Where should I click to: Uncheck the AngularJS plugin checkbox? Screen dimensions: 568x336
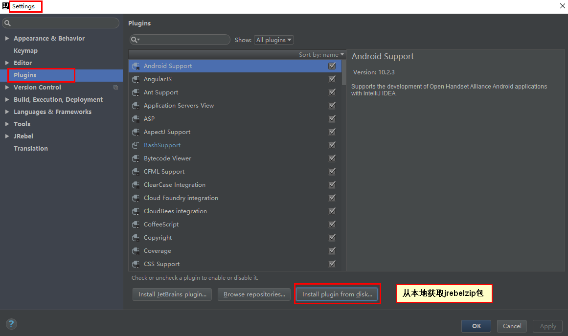pyautogui.click(x=332, y=79)
